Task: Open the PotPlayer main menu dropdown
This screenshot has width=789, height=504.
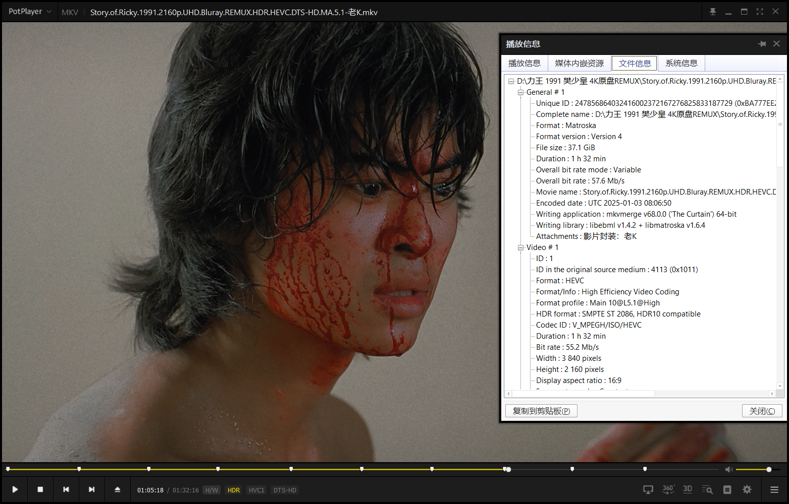Action: [30, 12]
